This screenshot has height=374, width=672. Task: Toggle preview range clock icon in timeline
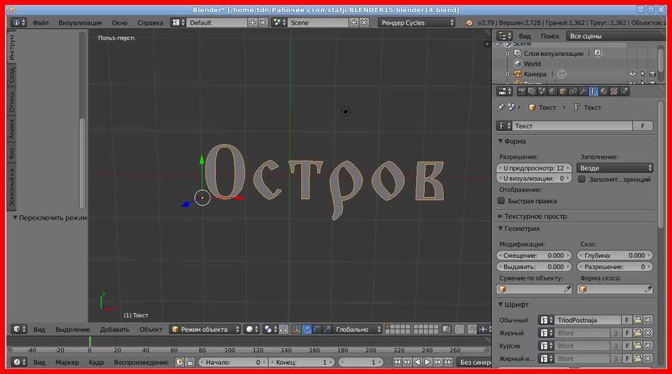click(180, 363)
